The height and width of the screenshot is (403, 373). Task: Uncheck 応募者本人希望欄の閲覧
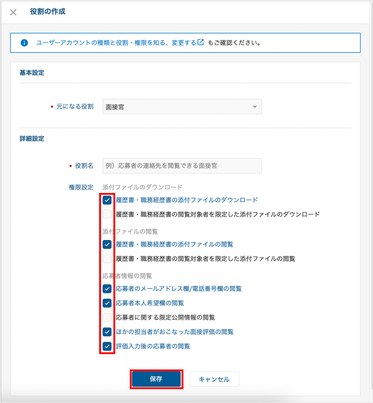[107, 303]
